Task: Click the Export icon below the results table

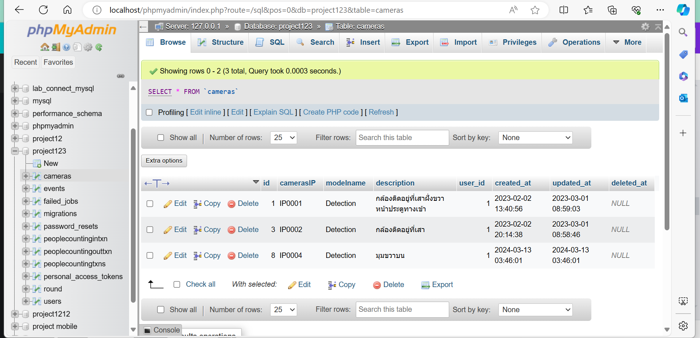Action: tap(425, 285)
